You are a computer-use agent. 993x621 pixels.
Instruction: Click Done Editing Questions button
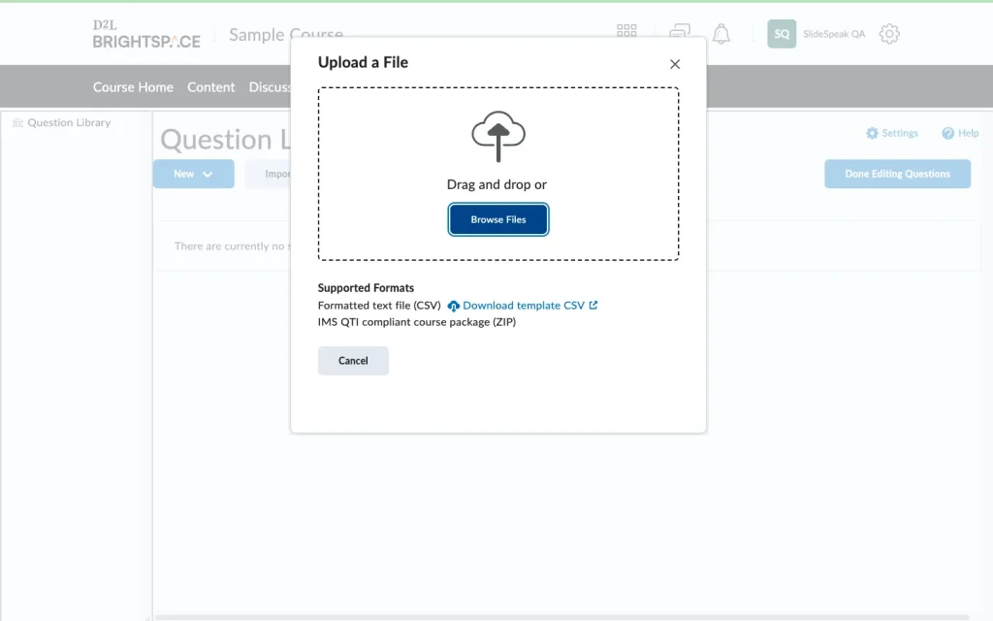(897, 174)
